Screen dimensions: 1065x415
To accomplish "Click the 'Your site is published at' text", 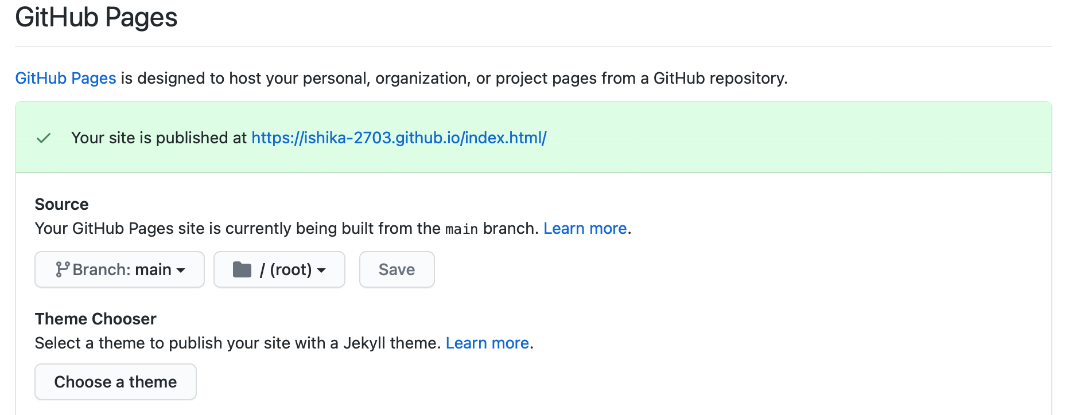I will pos(158,138).
